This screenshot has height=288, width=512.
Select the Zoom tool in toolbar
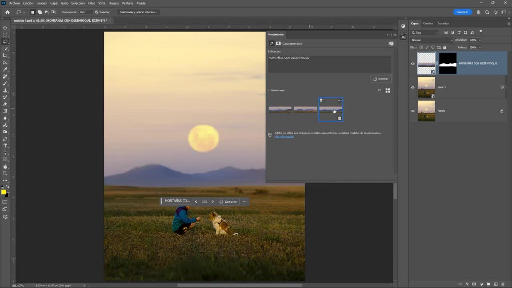click(5, 173)
